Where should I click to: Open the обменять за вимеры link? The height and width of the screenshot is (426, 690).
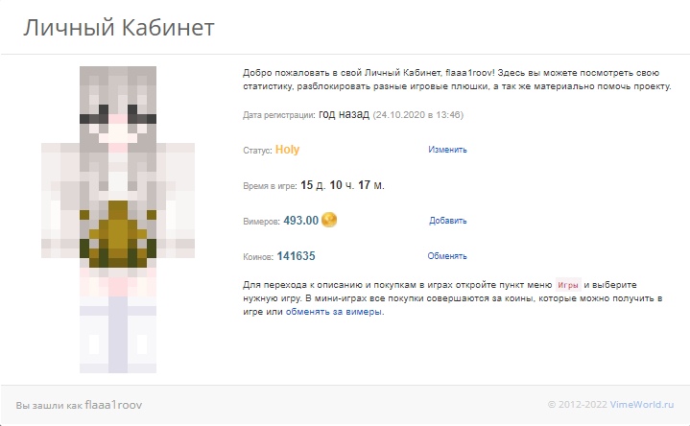click(x=334, y=312)
